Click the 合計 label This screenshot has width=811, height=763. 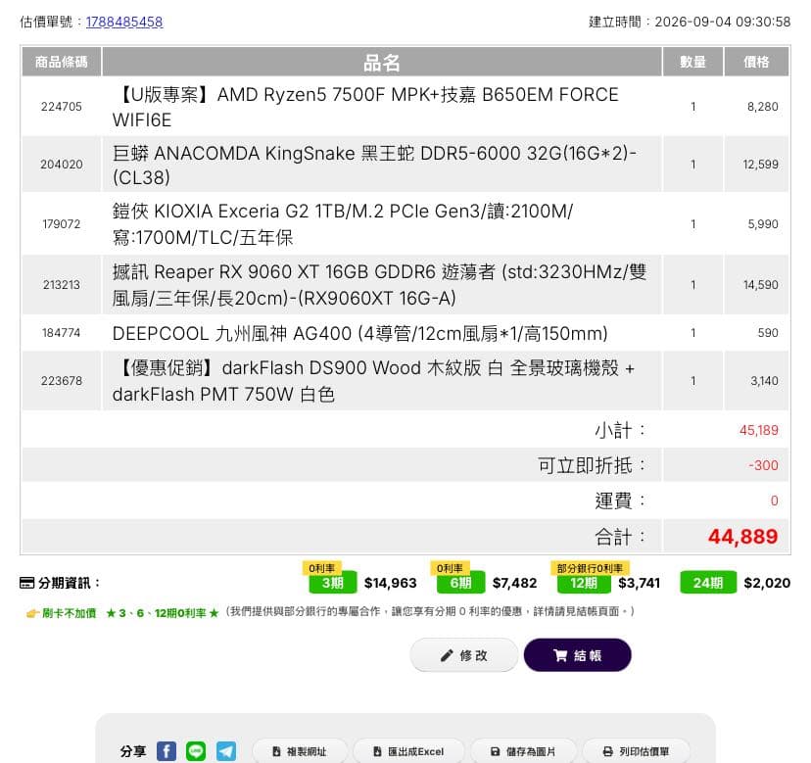(620, 537)
